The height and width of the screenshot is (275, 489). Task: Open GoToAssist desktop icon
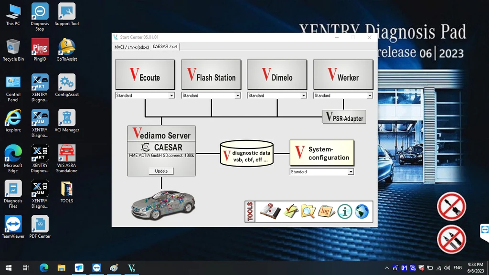click(x=67, y=50)
